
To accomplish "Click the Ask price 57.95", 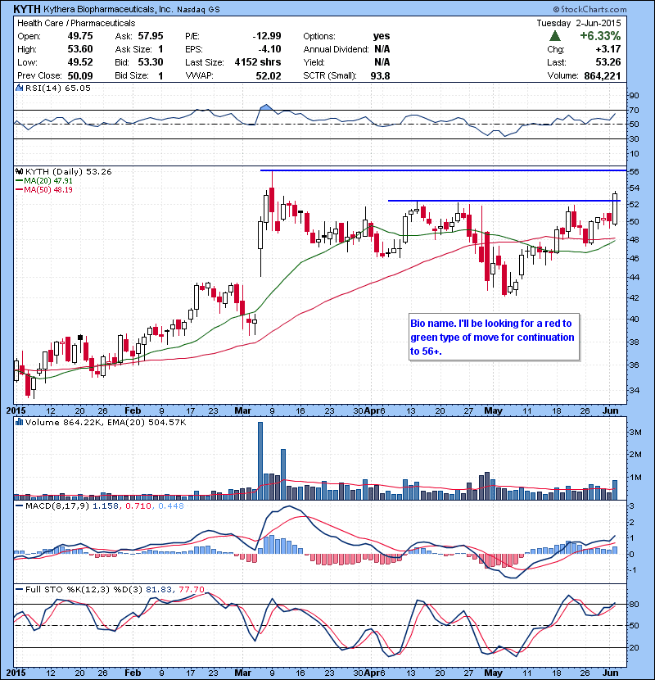I will pos(151,36).
